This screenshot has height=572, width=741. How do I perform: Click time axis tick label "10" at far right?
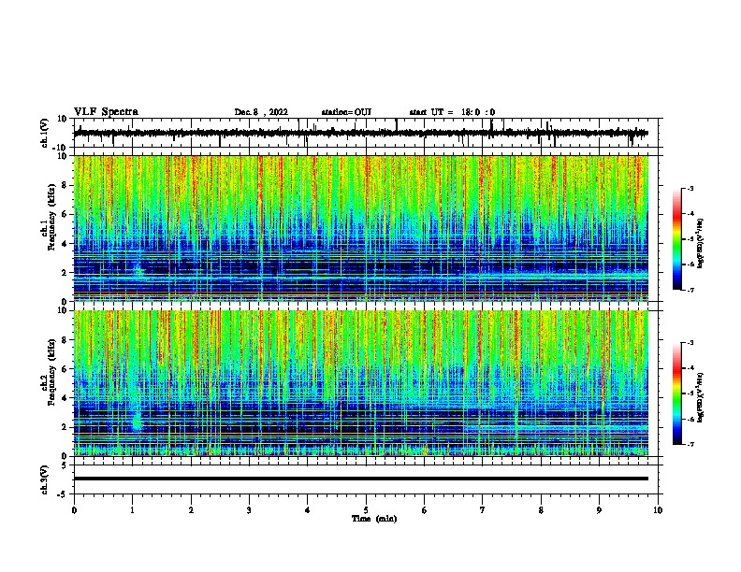pos(658,510)
